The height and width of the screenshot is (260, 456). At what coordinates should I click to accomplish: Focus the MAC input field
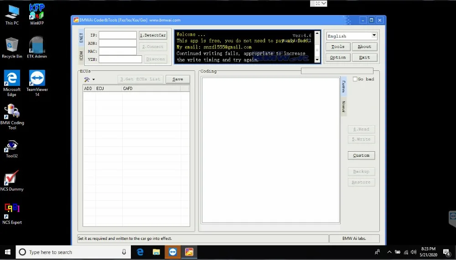click(118, 51)
